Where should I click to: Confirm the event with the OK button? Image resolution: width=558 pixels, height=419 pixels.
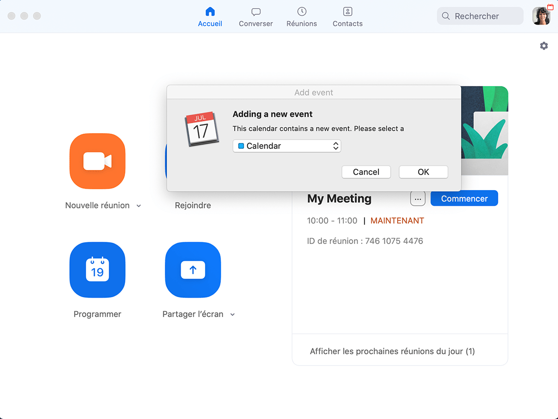point(423,172)
